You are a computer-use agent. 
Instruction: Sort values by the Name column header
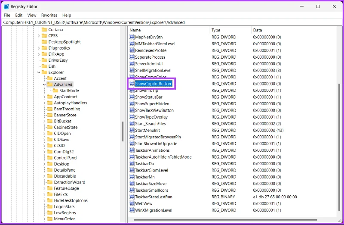pos(169,30)
